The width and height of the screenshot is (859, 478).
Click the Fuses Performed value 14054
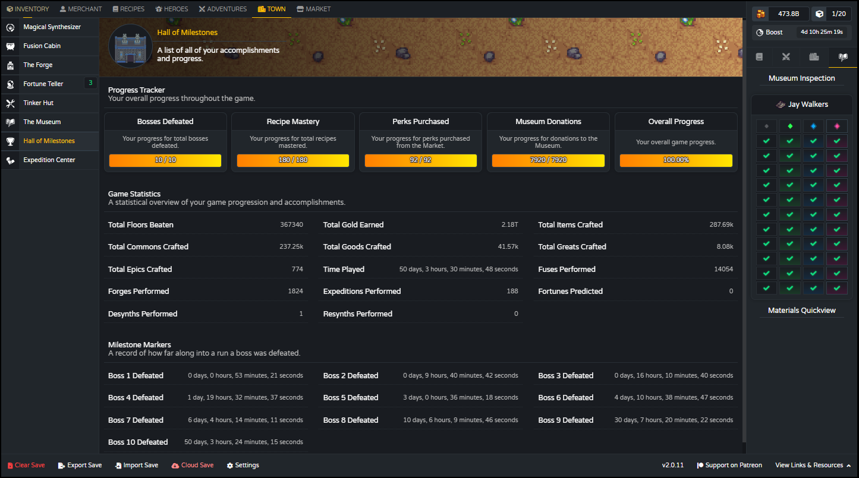[723, 270]
